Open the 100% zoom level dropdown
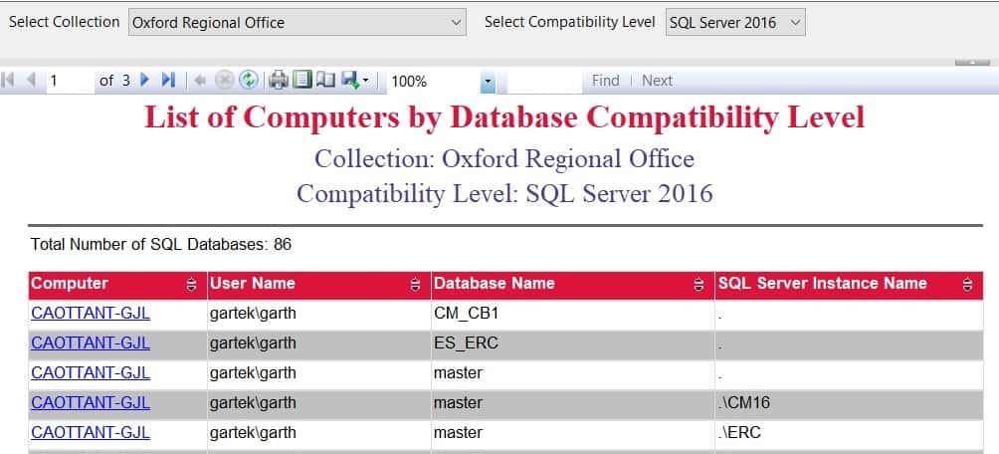 pyautogui.click(x=488, y=82)
